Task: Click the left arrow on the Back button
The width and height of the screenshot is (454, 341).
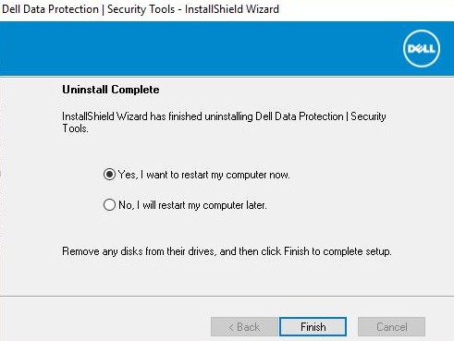Action: (231, 327)
